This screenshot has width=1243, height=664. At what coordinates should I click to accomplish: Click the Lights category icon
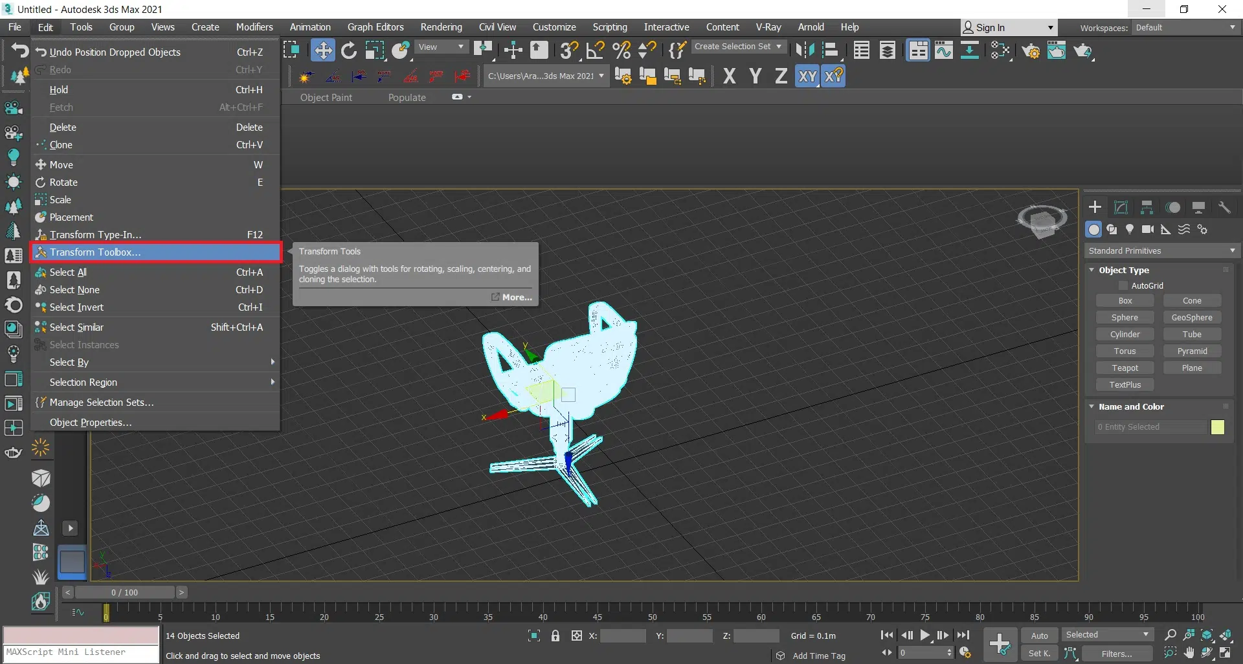(x=1130, y=230)
